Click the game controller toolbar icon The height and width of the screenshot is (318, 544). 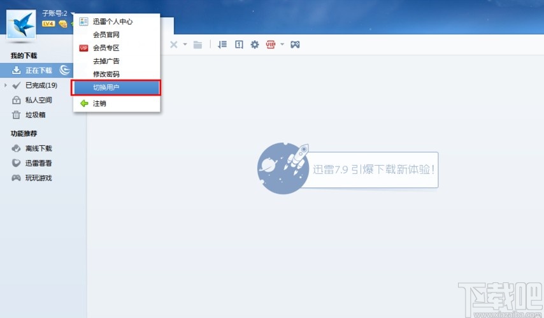(x=295, y=45)
